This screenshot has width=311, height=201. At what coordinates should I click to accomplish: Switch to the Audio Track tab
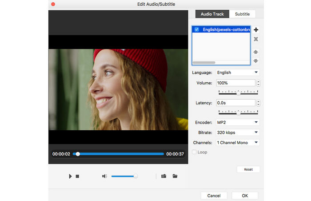pyautogui.click(x=212, y=14)
